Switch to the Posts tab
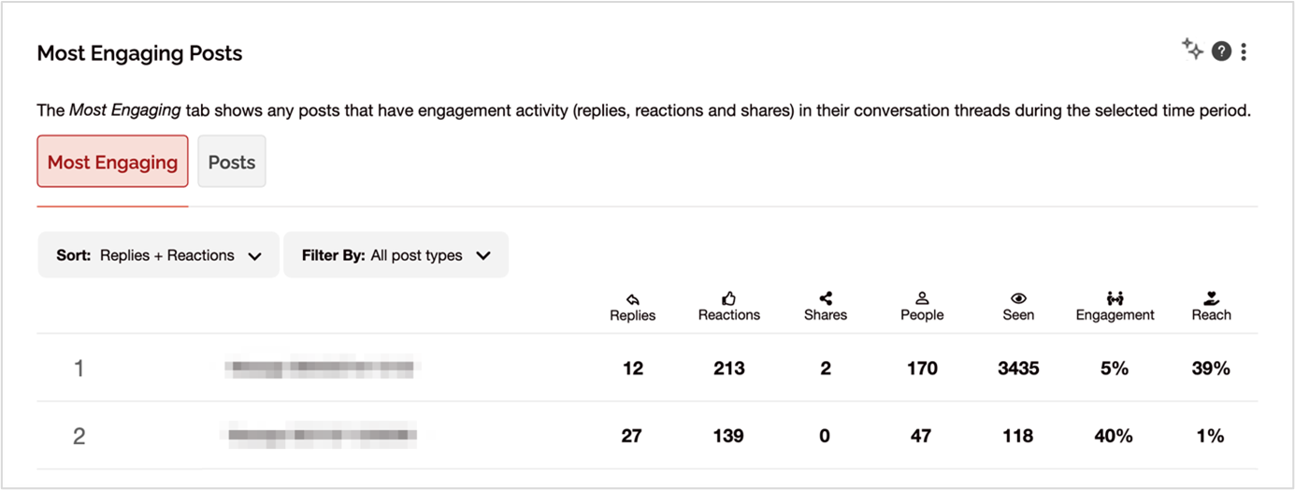This screenshot has width=1295, height=490. (x=232, y=162)
